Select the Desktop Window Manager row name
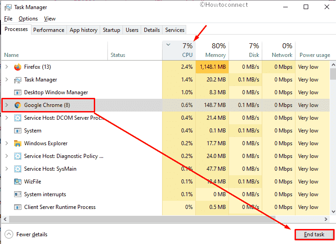 point(56,92)
